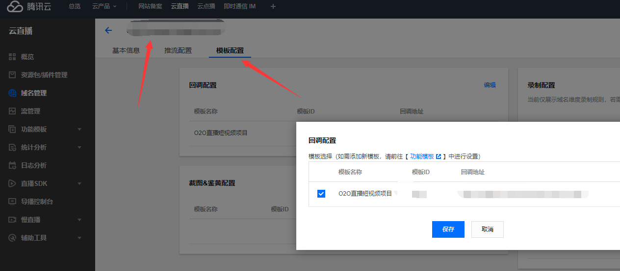Go back using the arrow icon

click(x=108, y=30)
